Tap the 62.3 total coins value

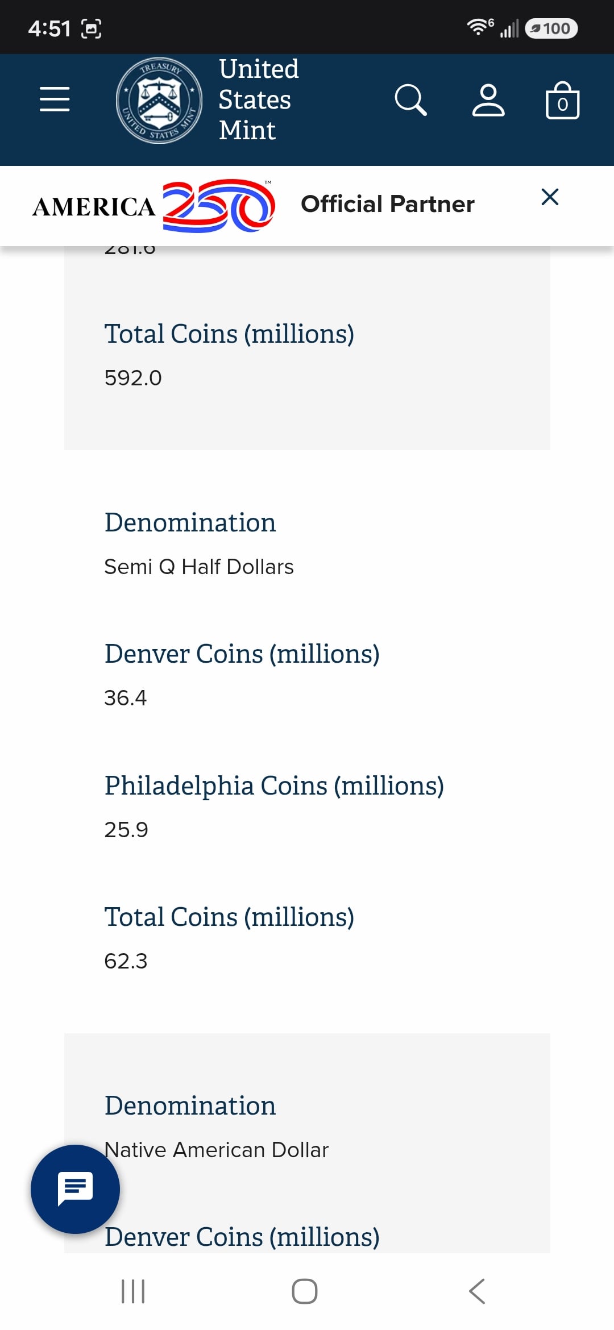click(x=126, y=961)
